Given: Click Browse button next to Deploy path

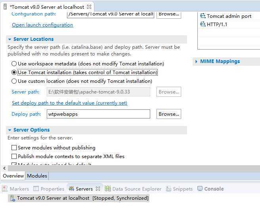Looking at the screenshot, I should [x=169, y=114].
